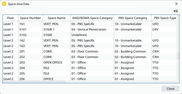Select the 04 - Vertical Penetration cell
Viewport: 182px width, 94px height.
point(92,29)
